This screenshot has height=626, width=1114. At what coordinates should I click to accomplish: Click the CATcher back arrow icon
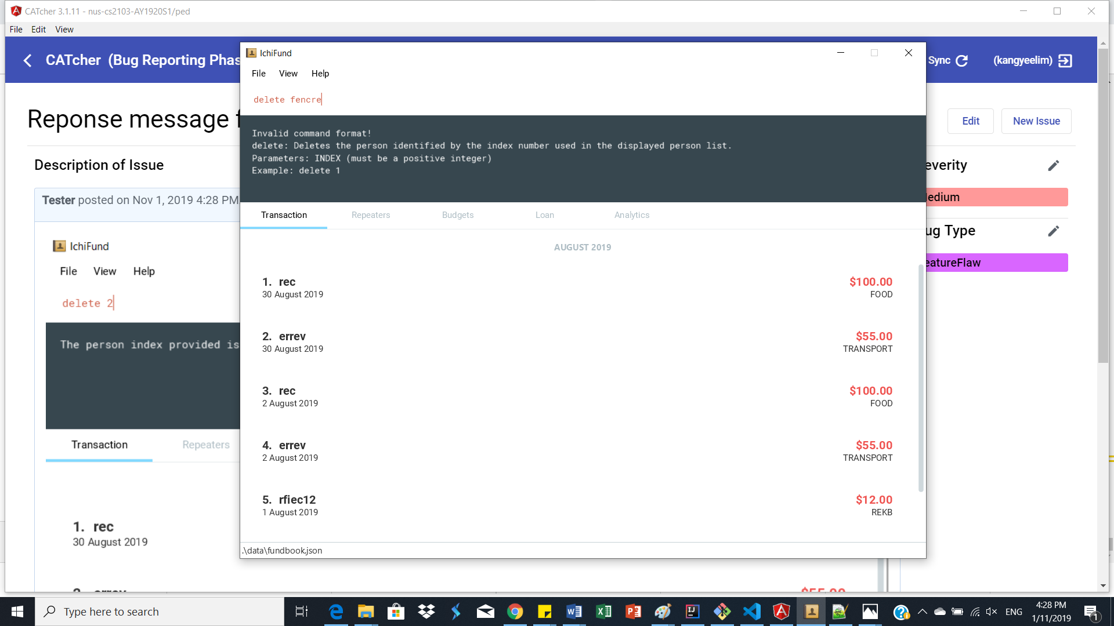tap(27, 60)
